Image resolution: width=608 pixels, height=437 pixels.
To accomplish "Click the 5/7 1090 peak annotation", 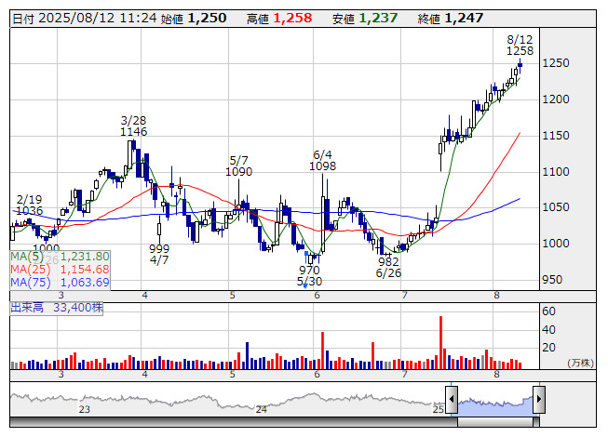I will pos(239,166).
